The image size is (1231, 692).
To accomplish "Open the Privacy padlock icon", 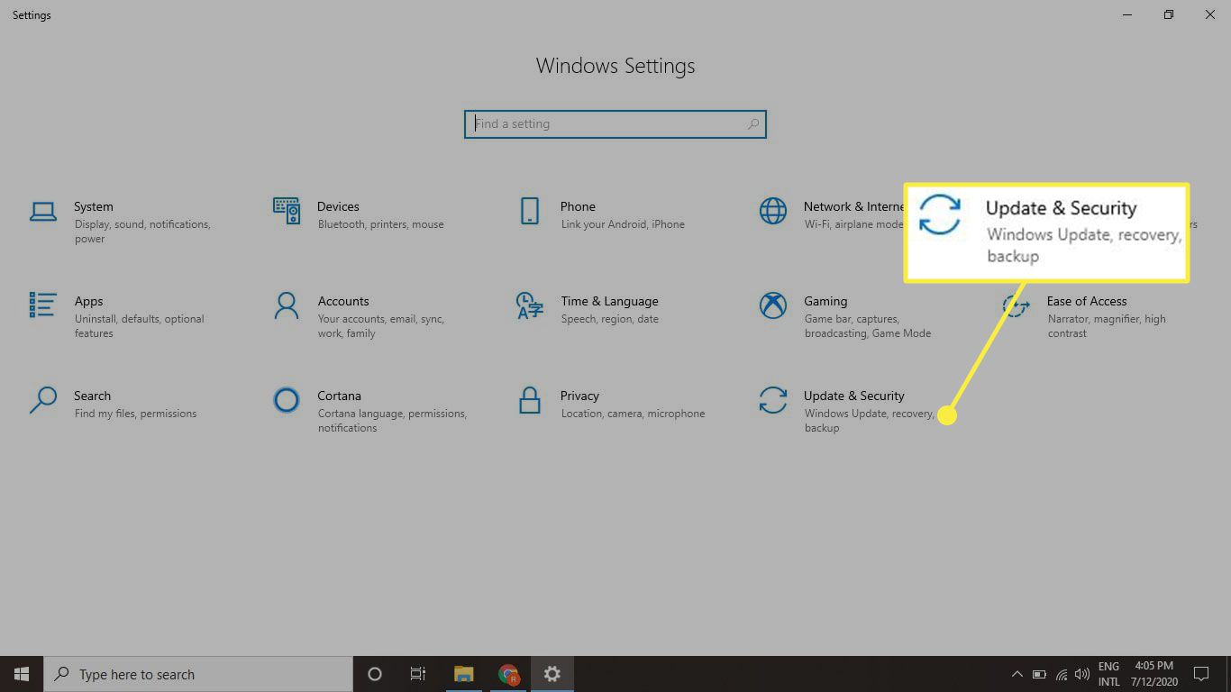I will click(530, 400).
